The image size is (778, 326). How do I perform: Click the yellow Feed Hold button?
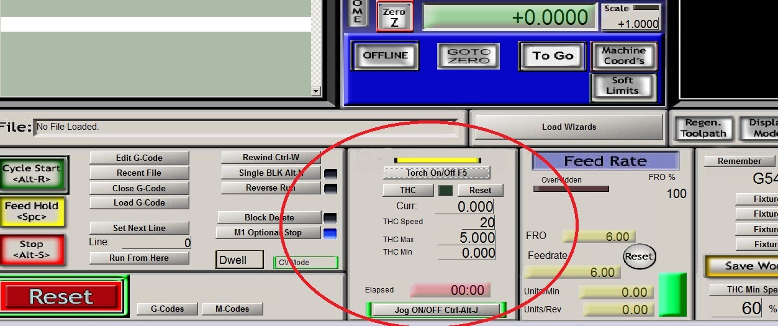pos(32,211)
